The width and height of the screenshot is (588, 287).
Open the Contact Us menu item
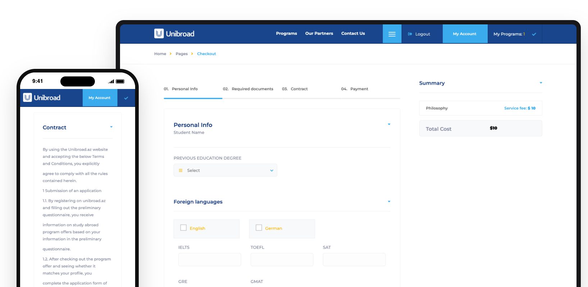pyautogui.click(x=353, y=33)
